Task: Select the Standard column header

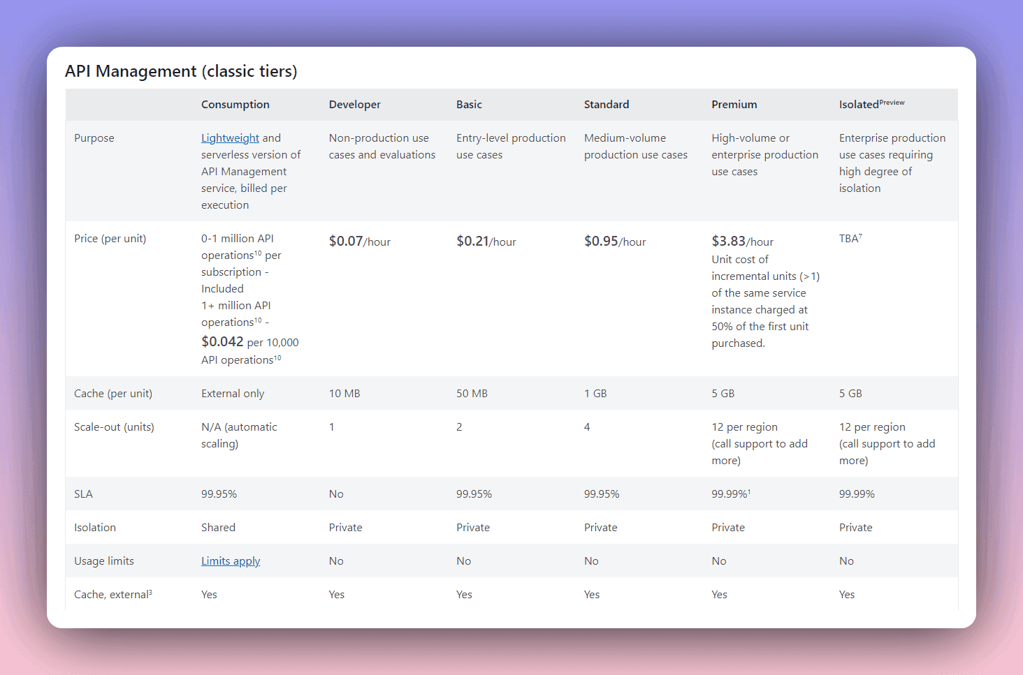Action: pyautogui.click(x=606, y=105)
